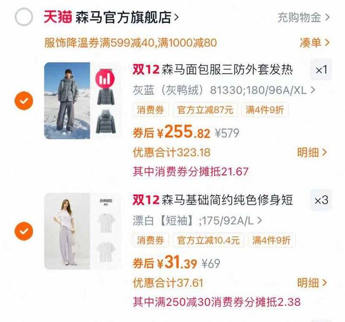The width and height of the screenshot is (345, 322).
Task: Open jacket product photo with snow model
Action: [67, 100]
